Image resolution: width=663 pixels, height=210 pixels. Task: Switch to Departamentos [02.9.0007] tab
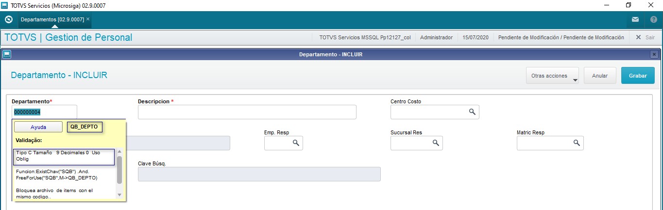(x=52, y=19)
